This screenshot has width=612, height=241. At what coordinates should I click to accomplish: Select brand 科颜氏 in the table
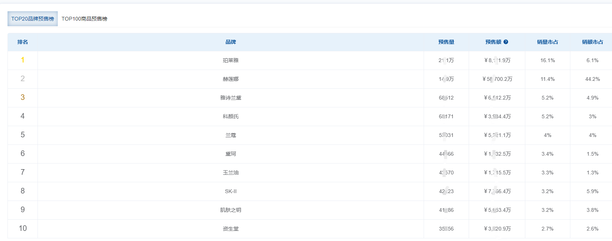pos(231,116)
